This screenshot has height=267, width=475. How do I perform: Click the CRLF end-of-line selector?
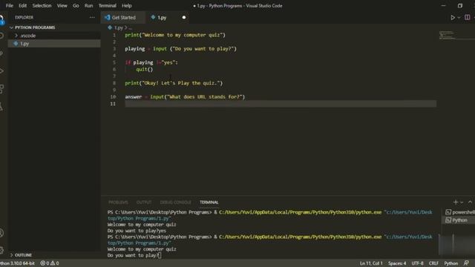click(433, 263)
